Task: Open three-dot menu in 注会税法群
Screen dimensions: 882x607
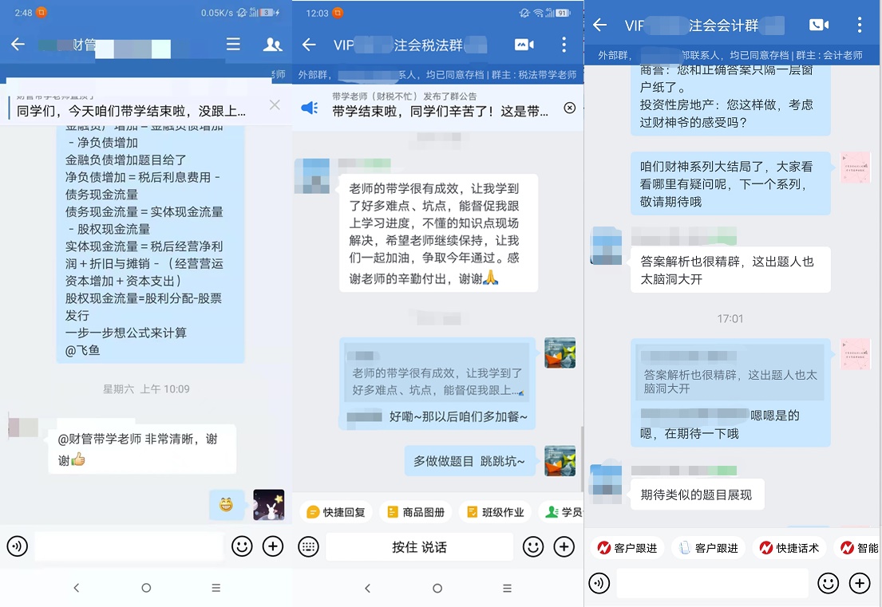Action: point(564,45)
